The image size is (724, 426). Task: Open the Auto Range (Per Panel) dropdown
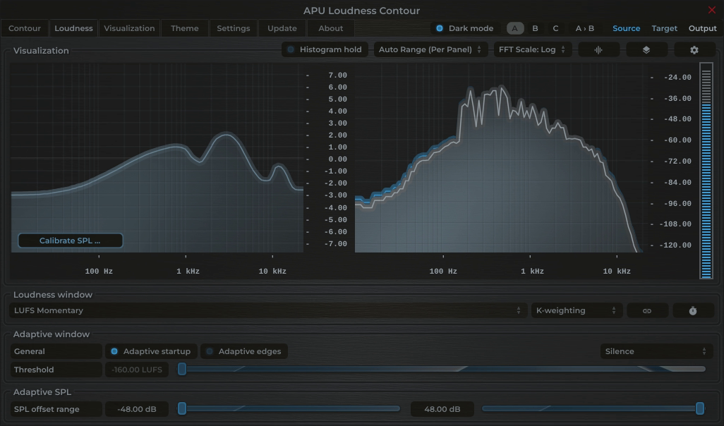point(430,50)
